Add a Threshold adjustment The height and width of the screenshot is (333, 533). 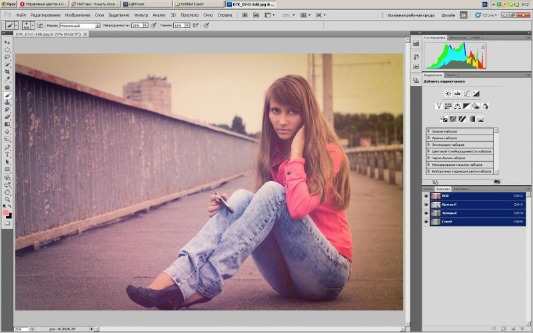click(x=462, y=119)
